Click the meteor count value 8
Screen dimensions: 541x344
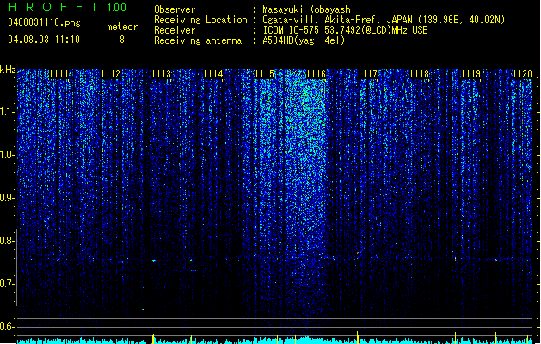(122, 40)
